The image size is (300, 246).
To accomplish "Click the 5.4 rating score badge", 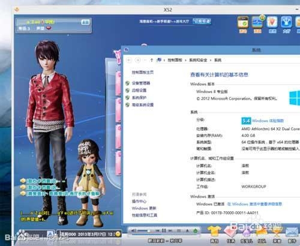I will (x=246, y=121).
